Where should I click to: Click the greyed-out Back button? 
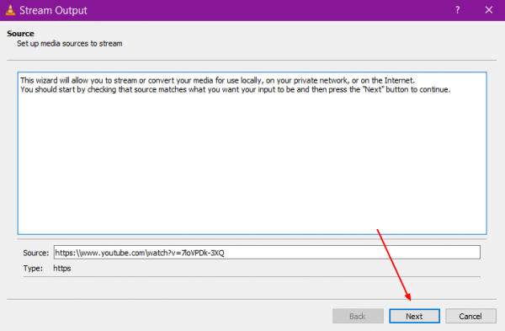pos(358,316)
